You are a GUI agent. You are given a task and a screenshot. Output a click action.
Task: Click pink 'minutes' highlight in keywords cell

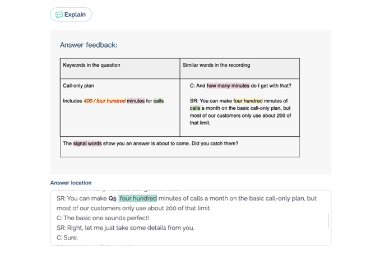click(136, 101)
